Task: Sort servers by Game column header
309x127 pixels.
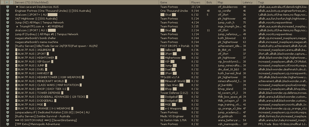Action: tap(175, 2)
